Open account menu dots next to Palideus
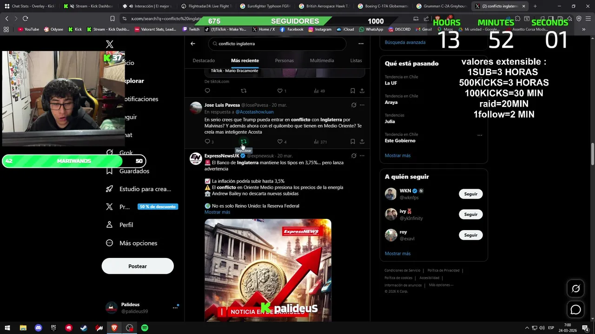 click(175, 308)
